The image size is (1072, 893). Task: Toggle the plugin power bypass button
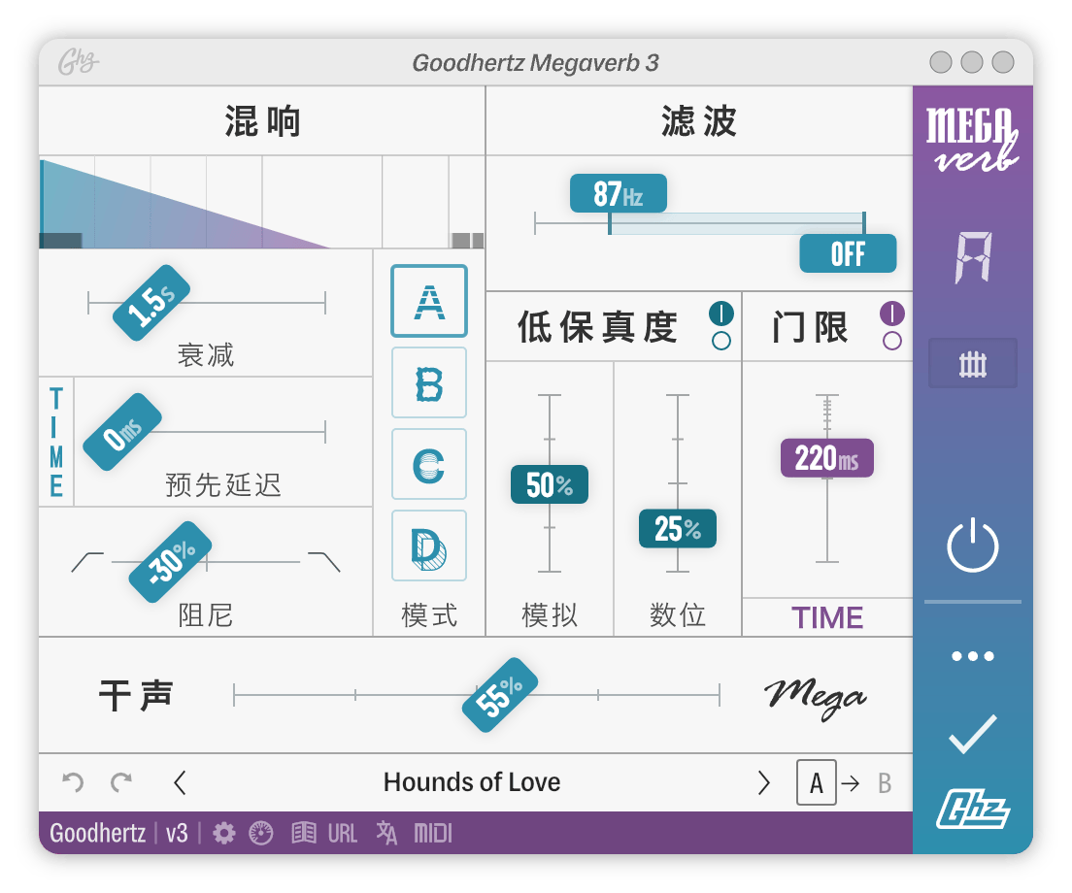point(973,546)
